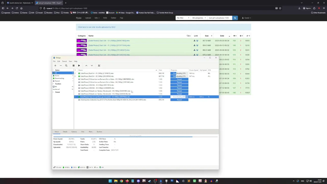
Task: Sort torrents by Down Speed column
Action: coord(194,70)
